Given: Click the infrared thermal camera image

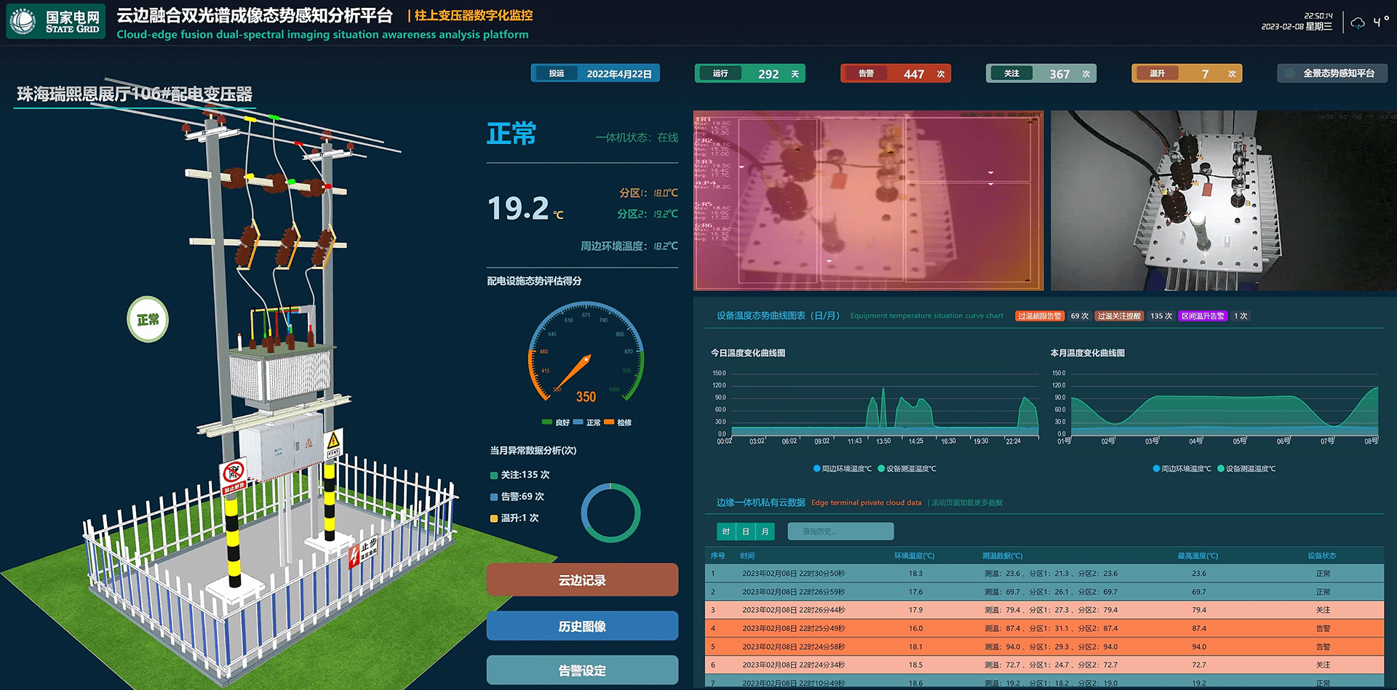Looking at the screenshot, I should click(x=868, y=201).
